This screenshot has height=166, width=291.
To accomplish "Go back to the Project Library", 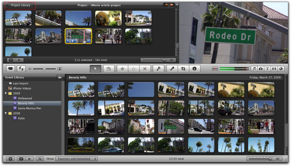I will coord(20,5).
